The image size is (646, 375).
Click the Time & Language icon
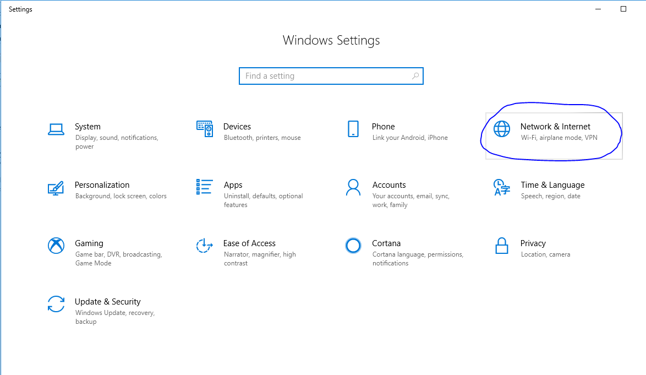502,187
